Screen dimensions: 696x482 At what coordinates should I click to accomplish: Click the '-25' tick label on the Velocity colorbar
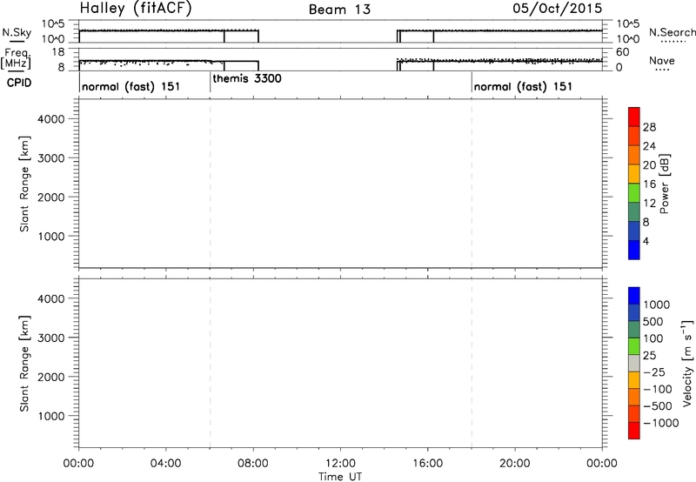(654, 372)
